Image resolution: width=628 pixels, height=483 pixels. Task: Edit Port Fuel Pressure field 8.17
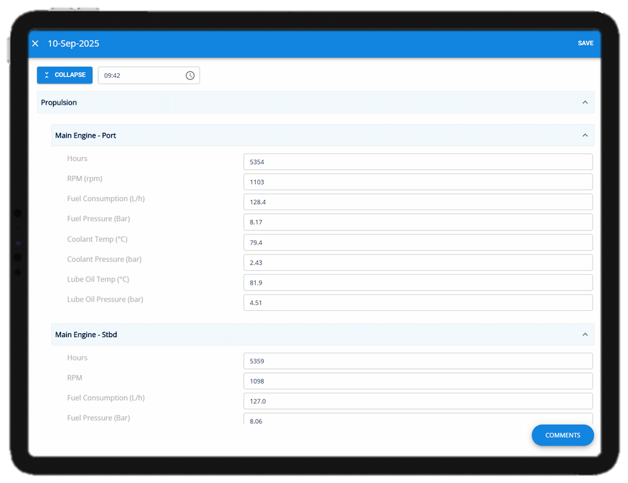418,222
